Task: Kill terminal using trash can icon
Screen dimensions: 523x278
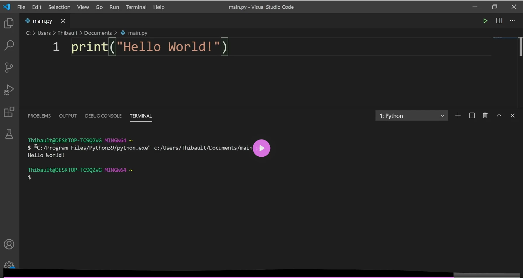Action: [x=485, y=115]
